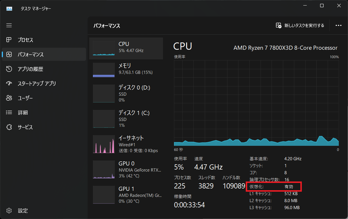Go to スタートアップ アプリ page
This screenshot has height=219, width=348.
44,83
